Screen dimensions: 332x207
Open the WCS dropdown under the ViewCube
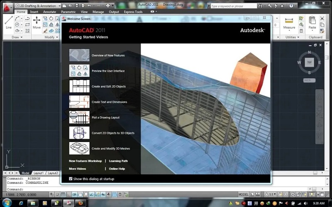(x=309, y=80)
